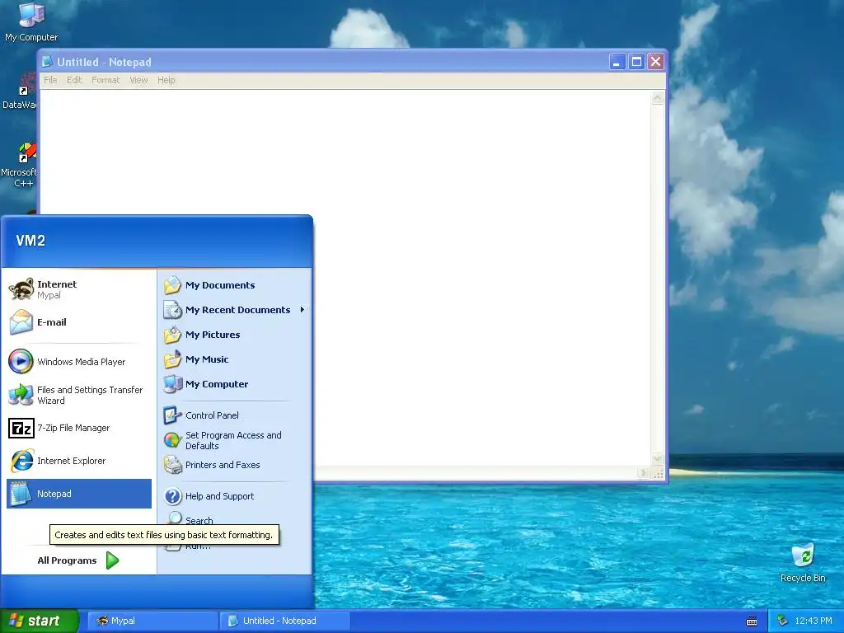Click the VM2 user name header
This screenshot has width=844, height=633.
click(x=30, y=241)
